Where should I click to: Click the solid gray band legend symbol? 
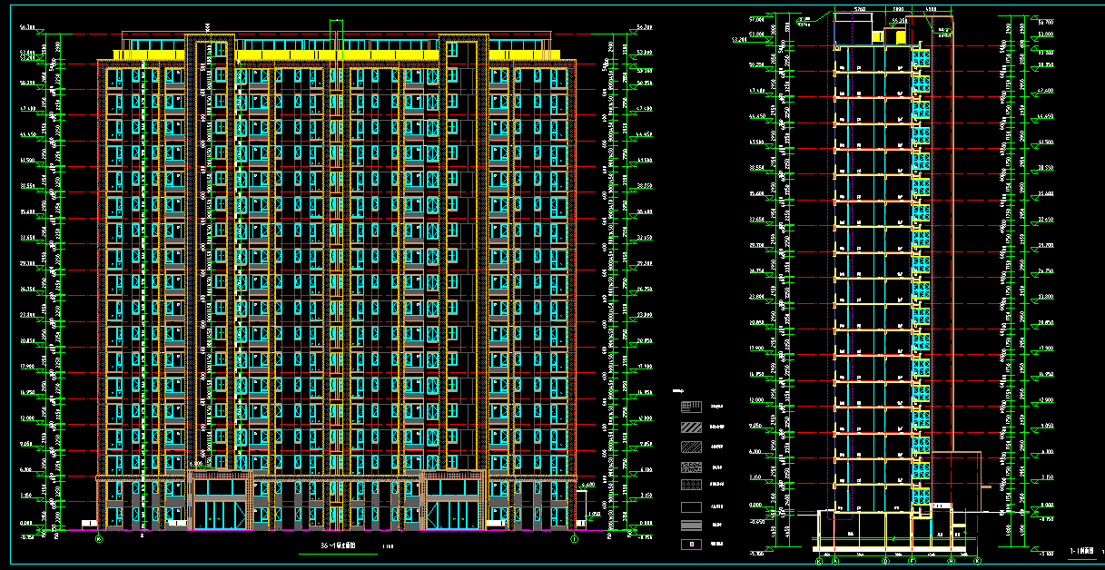(691, 526)
